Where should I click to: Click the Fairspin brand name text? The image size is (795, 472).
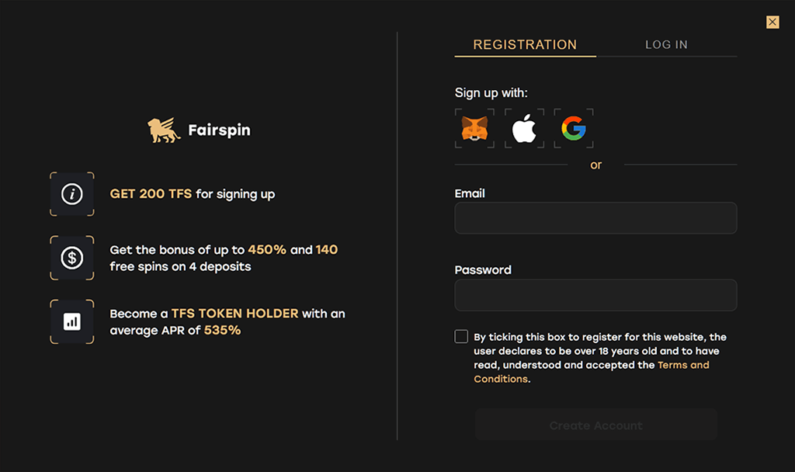tap(219, 130)
